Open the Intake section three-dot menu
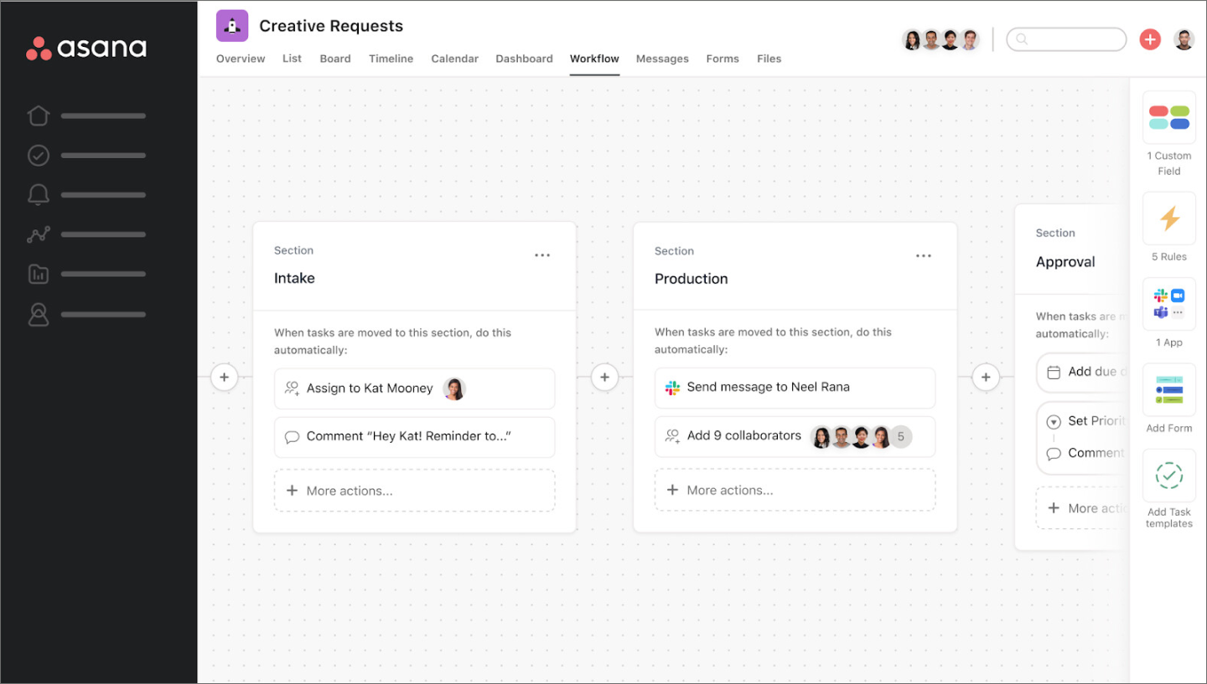The height and width of the screenshot is (684, 1207). point(542,255)
